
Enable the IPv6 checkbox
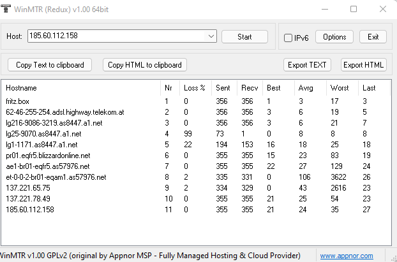coord(288,38)
